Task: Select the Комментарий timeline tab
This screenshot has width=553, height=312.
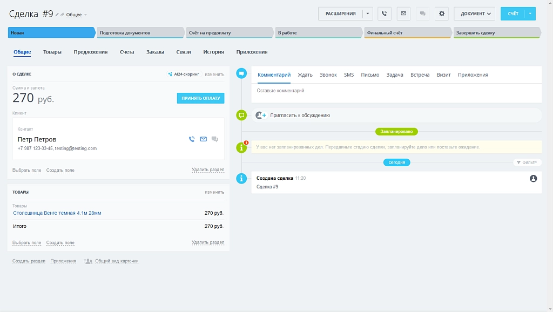Action: click(274, 74)
